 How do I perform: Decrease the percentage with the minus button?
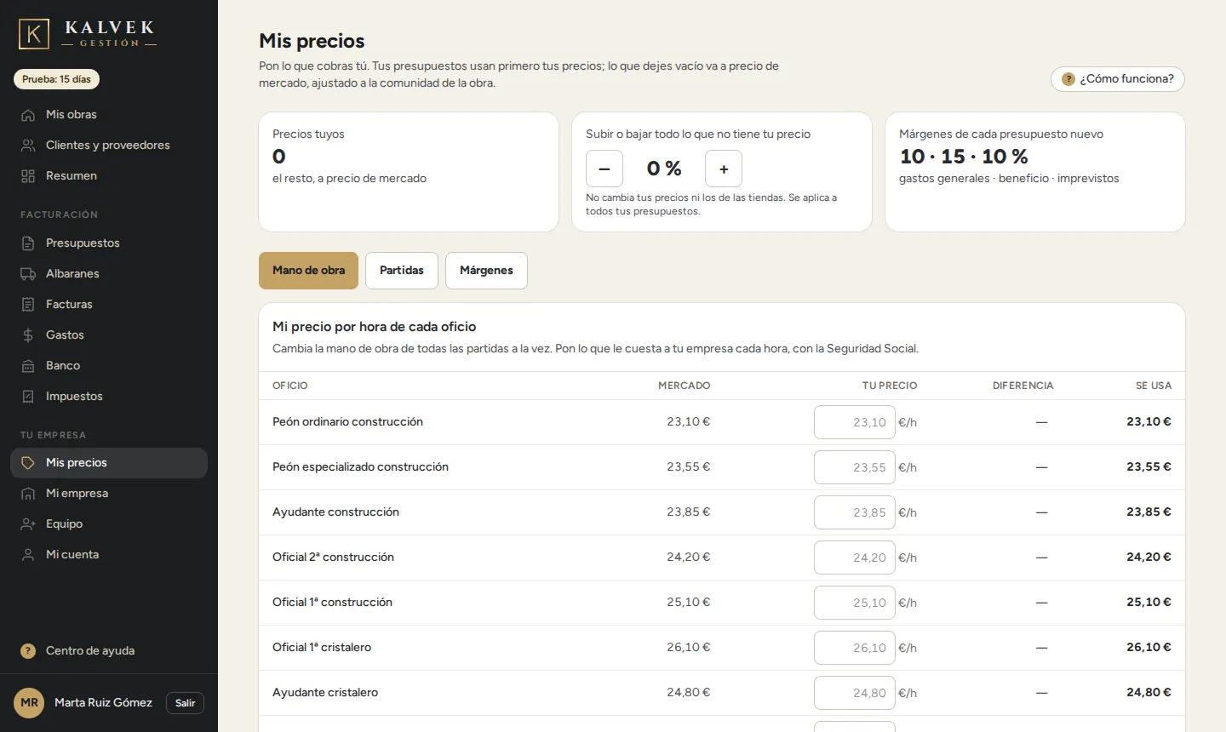coord(604,169)
